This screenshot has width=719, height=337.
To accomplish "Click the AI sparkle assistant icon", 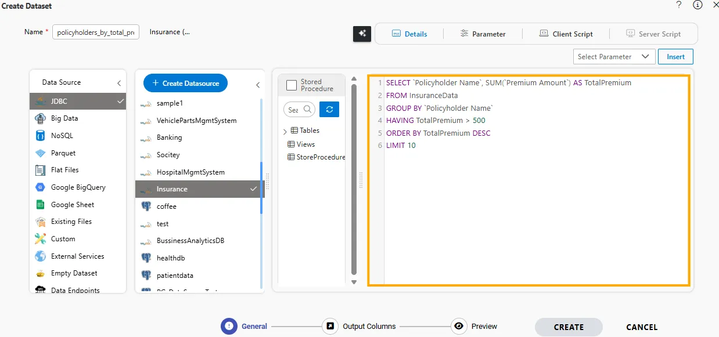I will (x=362, y=34).
